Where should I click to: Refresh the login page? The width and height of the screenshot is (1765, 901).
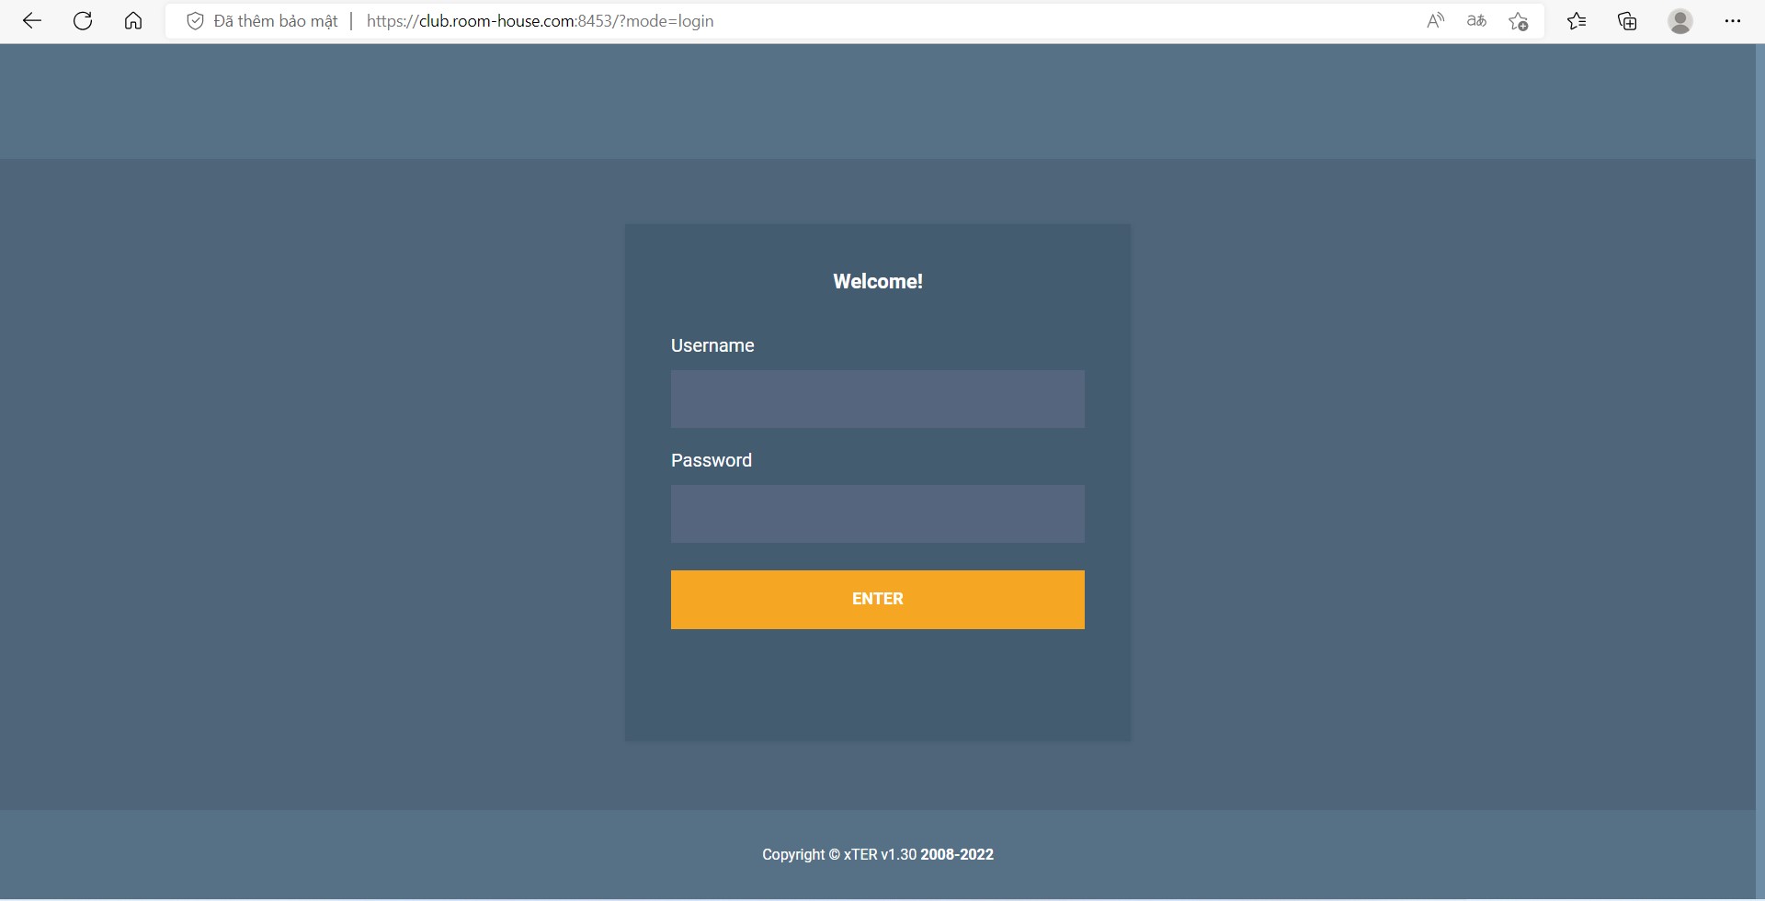pos(83,21)
